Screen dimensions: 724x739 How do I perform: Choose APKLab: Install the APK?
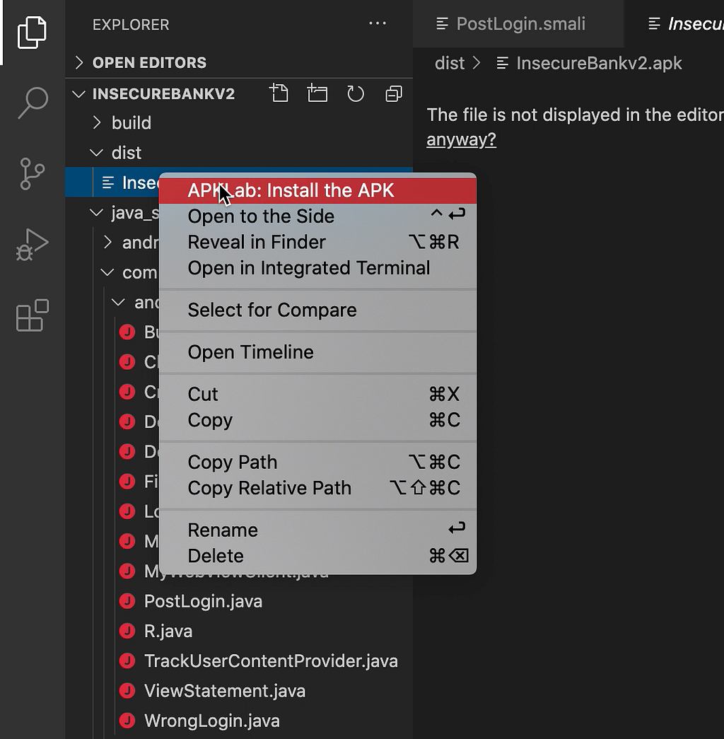click(x=317, y=190)
